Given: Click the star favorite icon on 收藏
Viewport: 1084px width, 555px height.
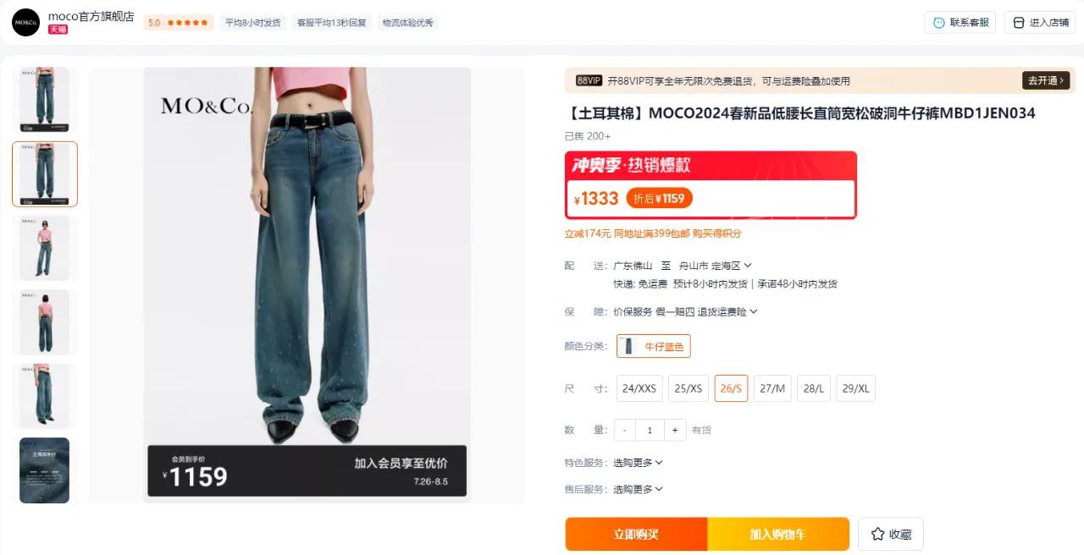Looking at the screenshot, I should click(x=877, y=534).
